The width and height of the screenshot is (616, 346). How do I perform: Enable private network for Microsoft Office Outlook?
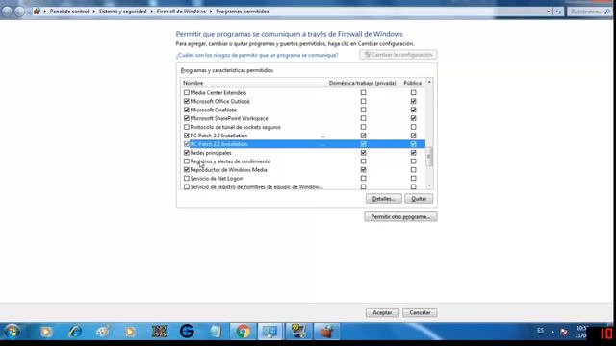[364, 101]
